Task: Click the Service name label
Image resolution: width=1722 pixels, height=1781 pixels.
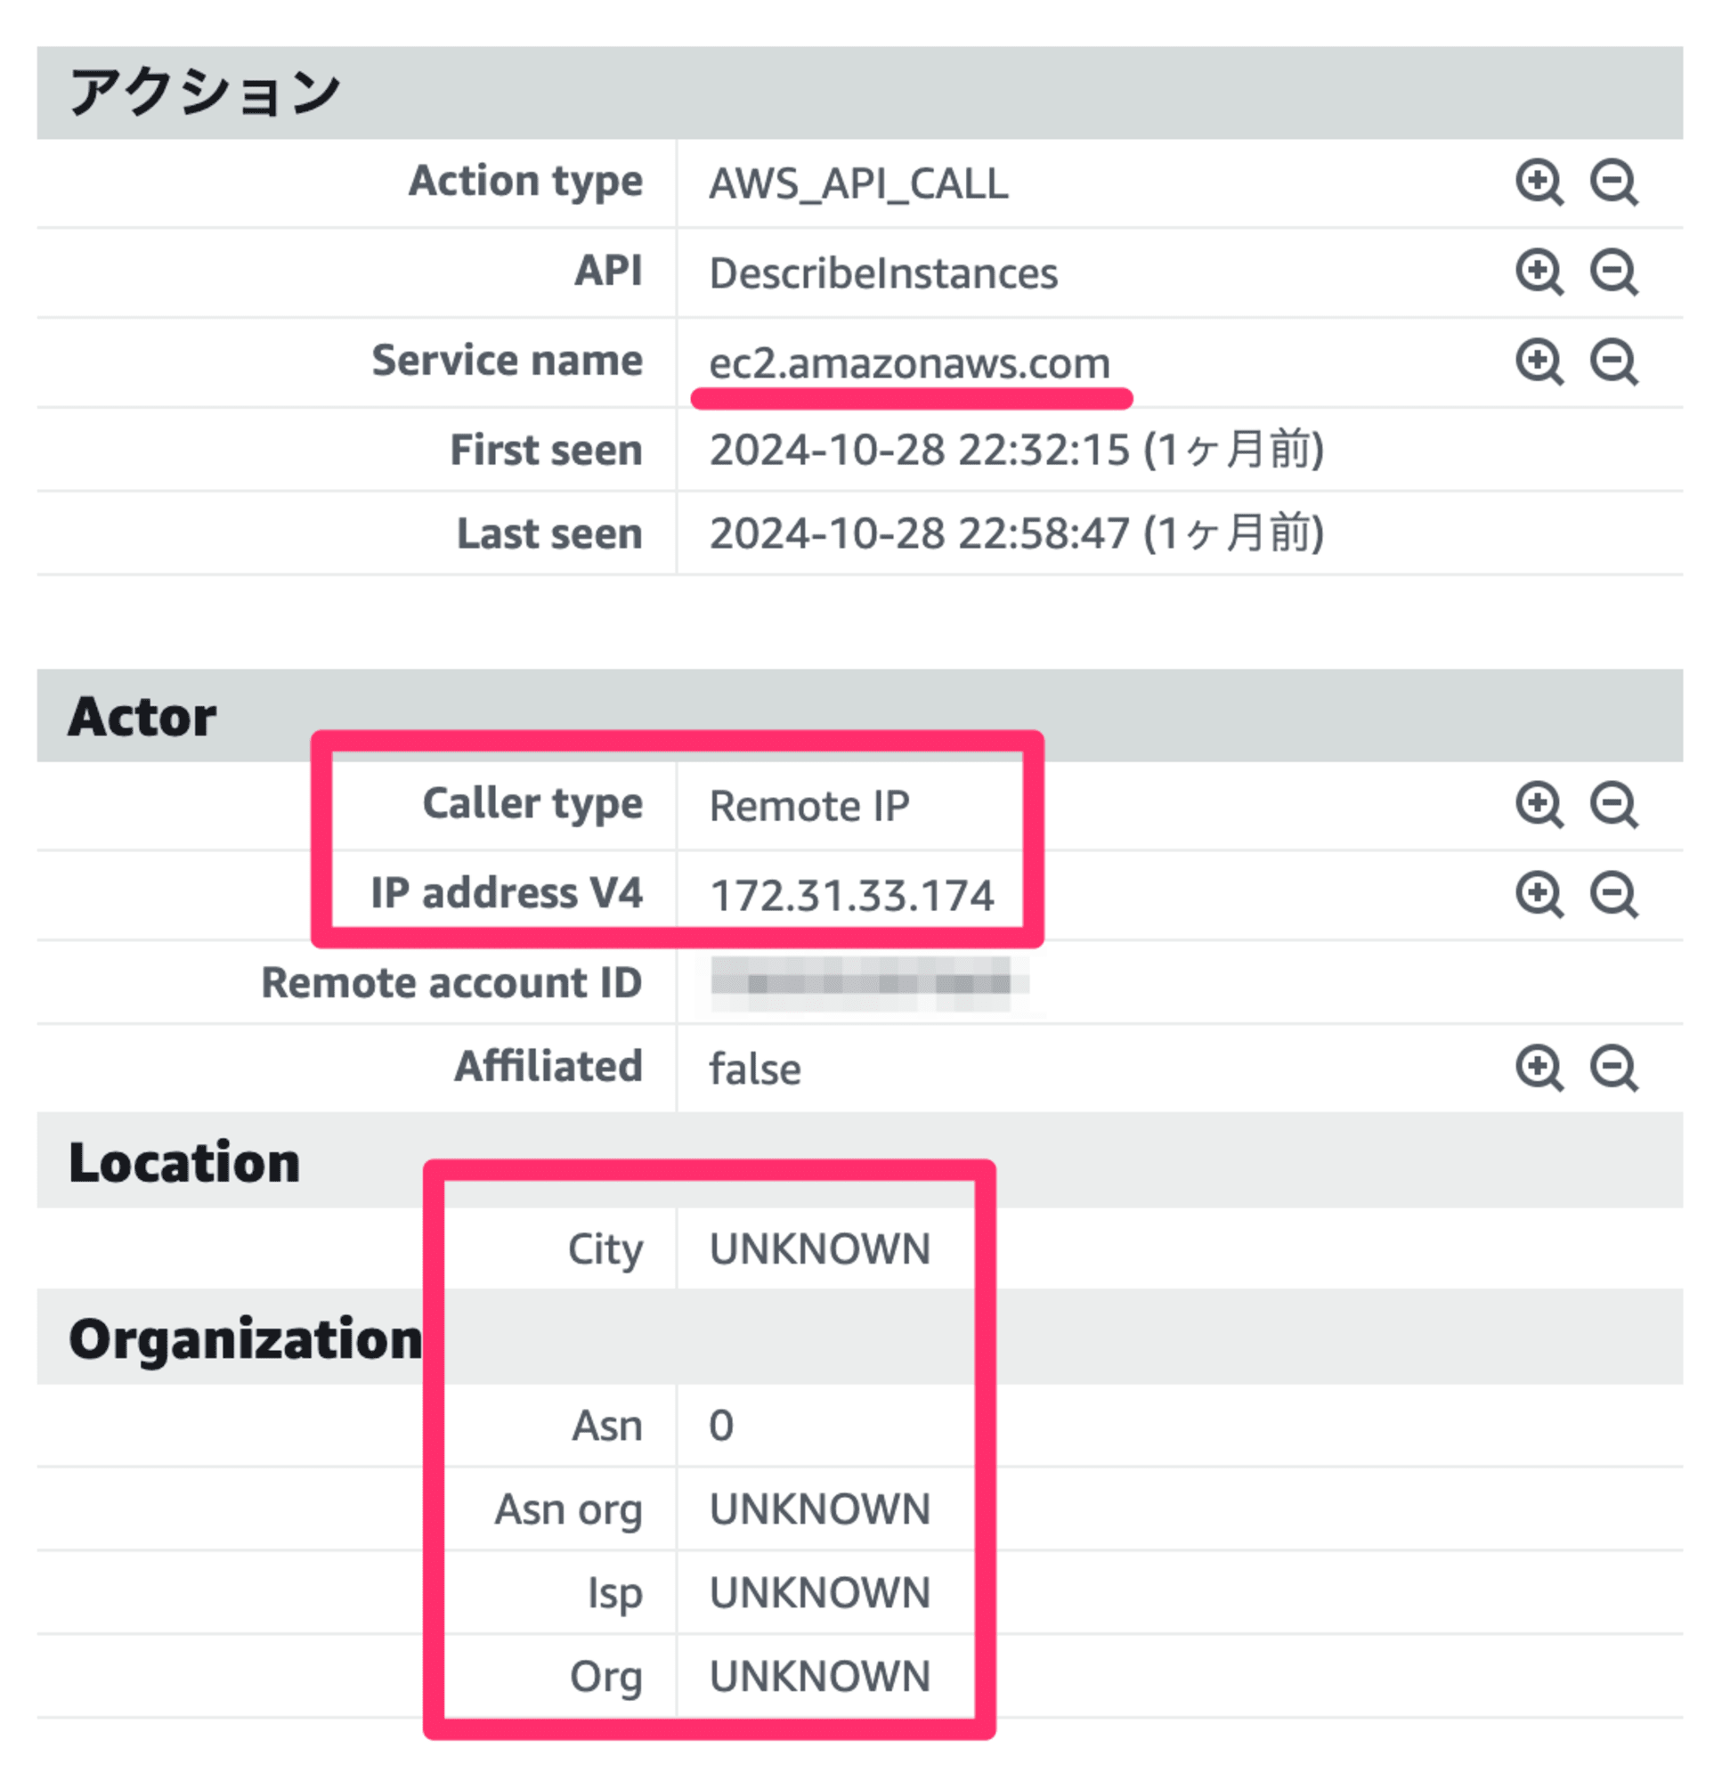Action: (507, 360)
